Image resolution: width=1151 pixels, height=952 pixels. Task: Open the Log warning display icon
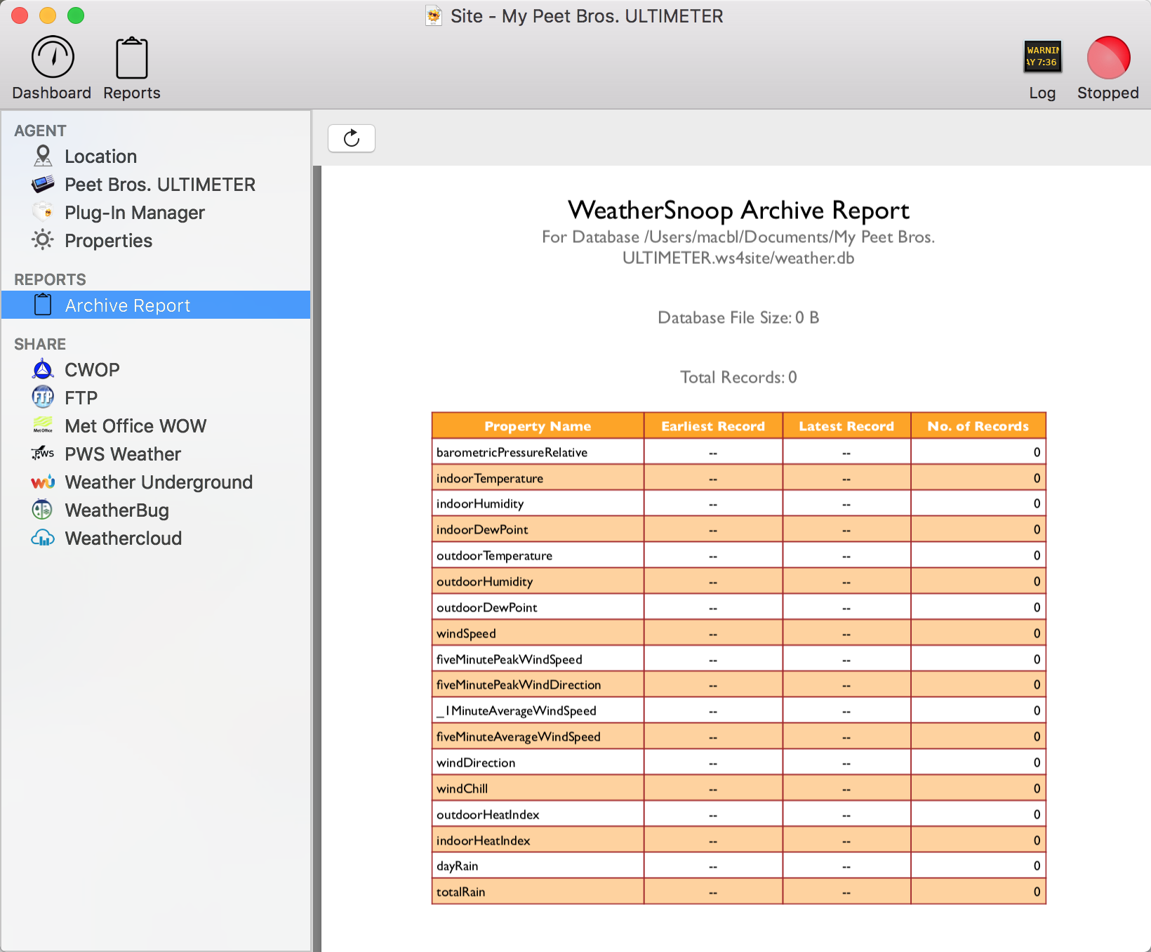point(1042,56)
